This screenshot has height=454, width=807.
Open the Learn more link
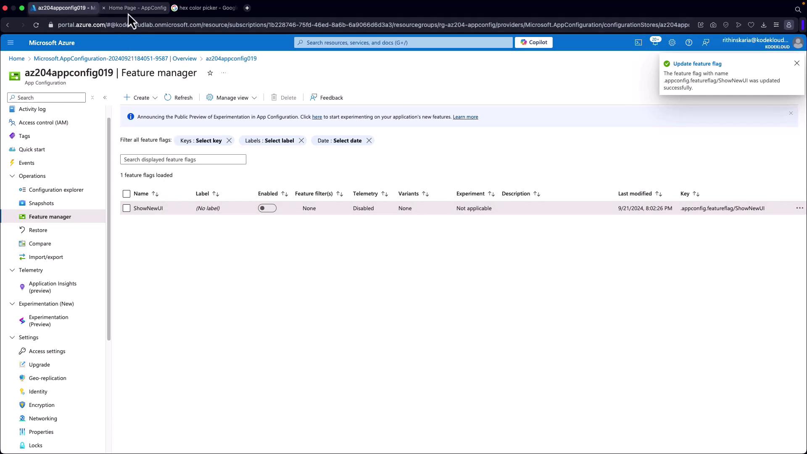click(465, 117)
